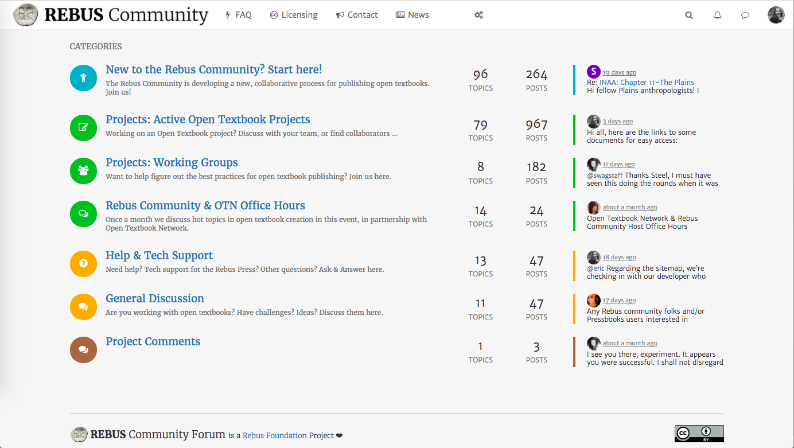The width and height of the screenshot is (794, 448).
Task: Open 'Projects: Working Groups' category
Action: 172,162
